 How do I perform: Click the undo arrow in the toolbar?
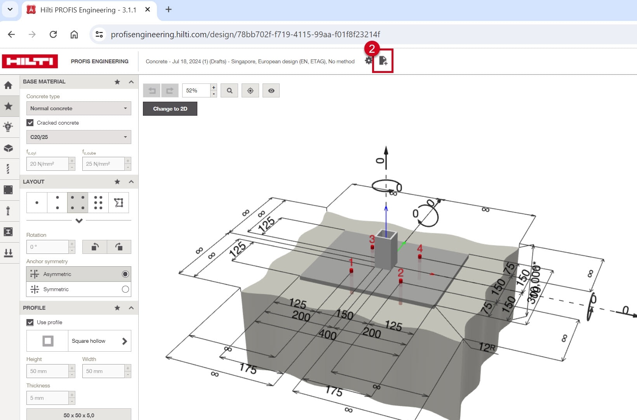(152, 90)
